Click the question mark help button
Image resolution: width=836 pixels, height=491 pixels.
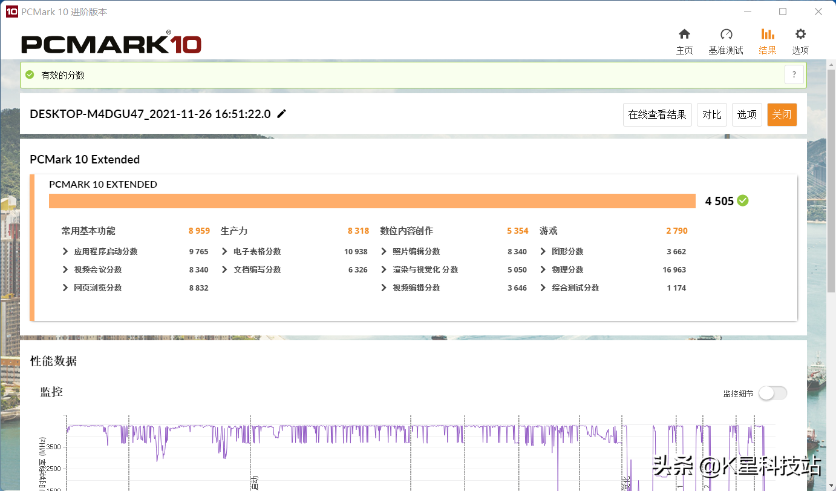tap(794, 75)
